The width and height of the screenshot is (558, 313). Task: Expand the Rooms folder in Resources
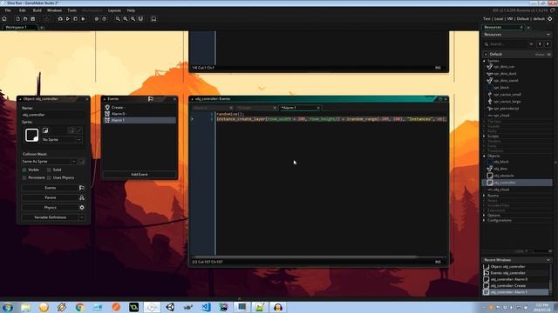coord(485,196)
